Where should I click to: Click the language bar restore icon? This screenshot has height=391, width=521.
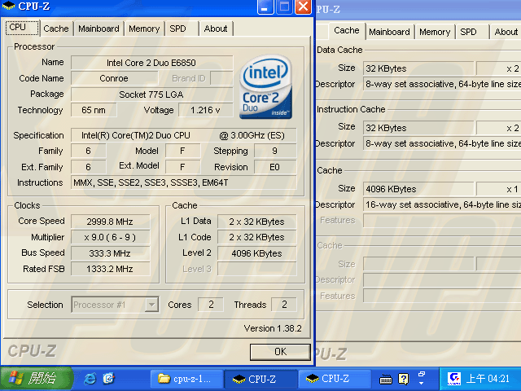pyautogui.click(x=421, y=375)
